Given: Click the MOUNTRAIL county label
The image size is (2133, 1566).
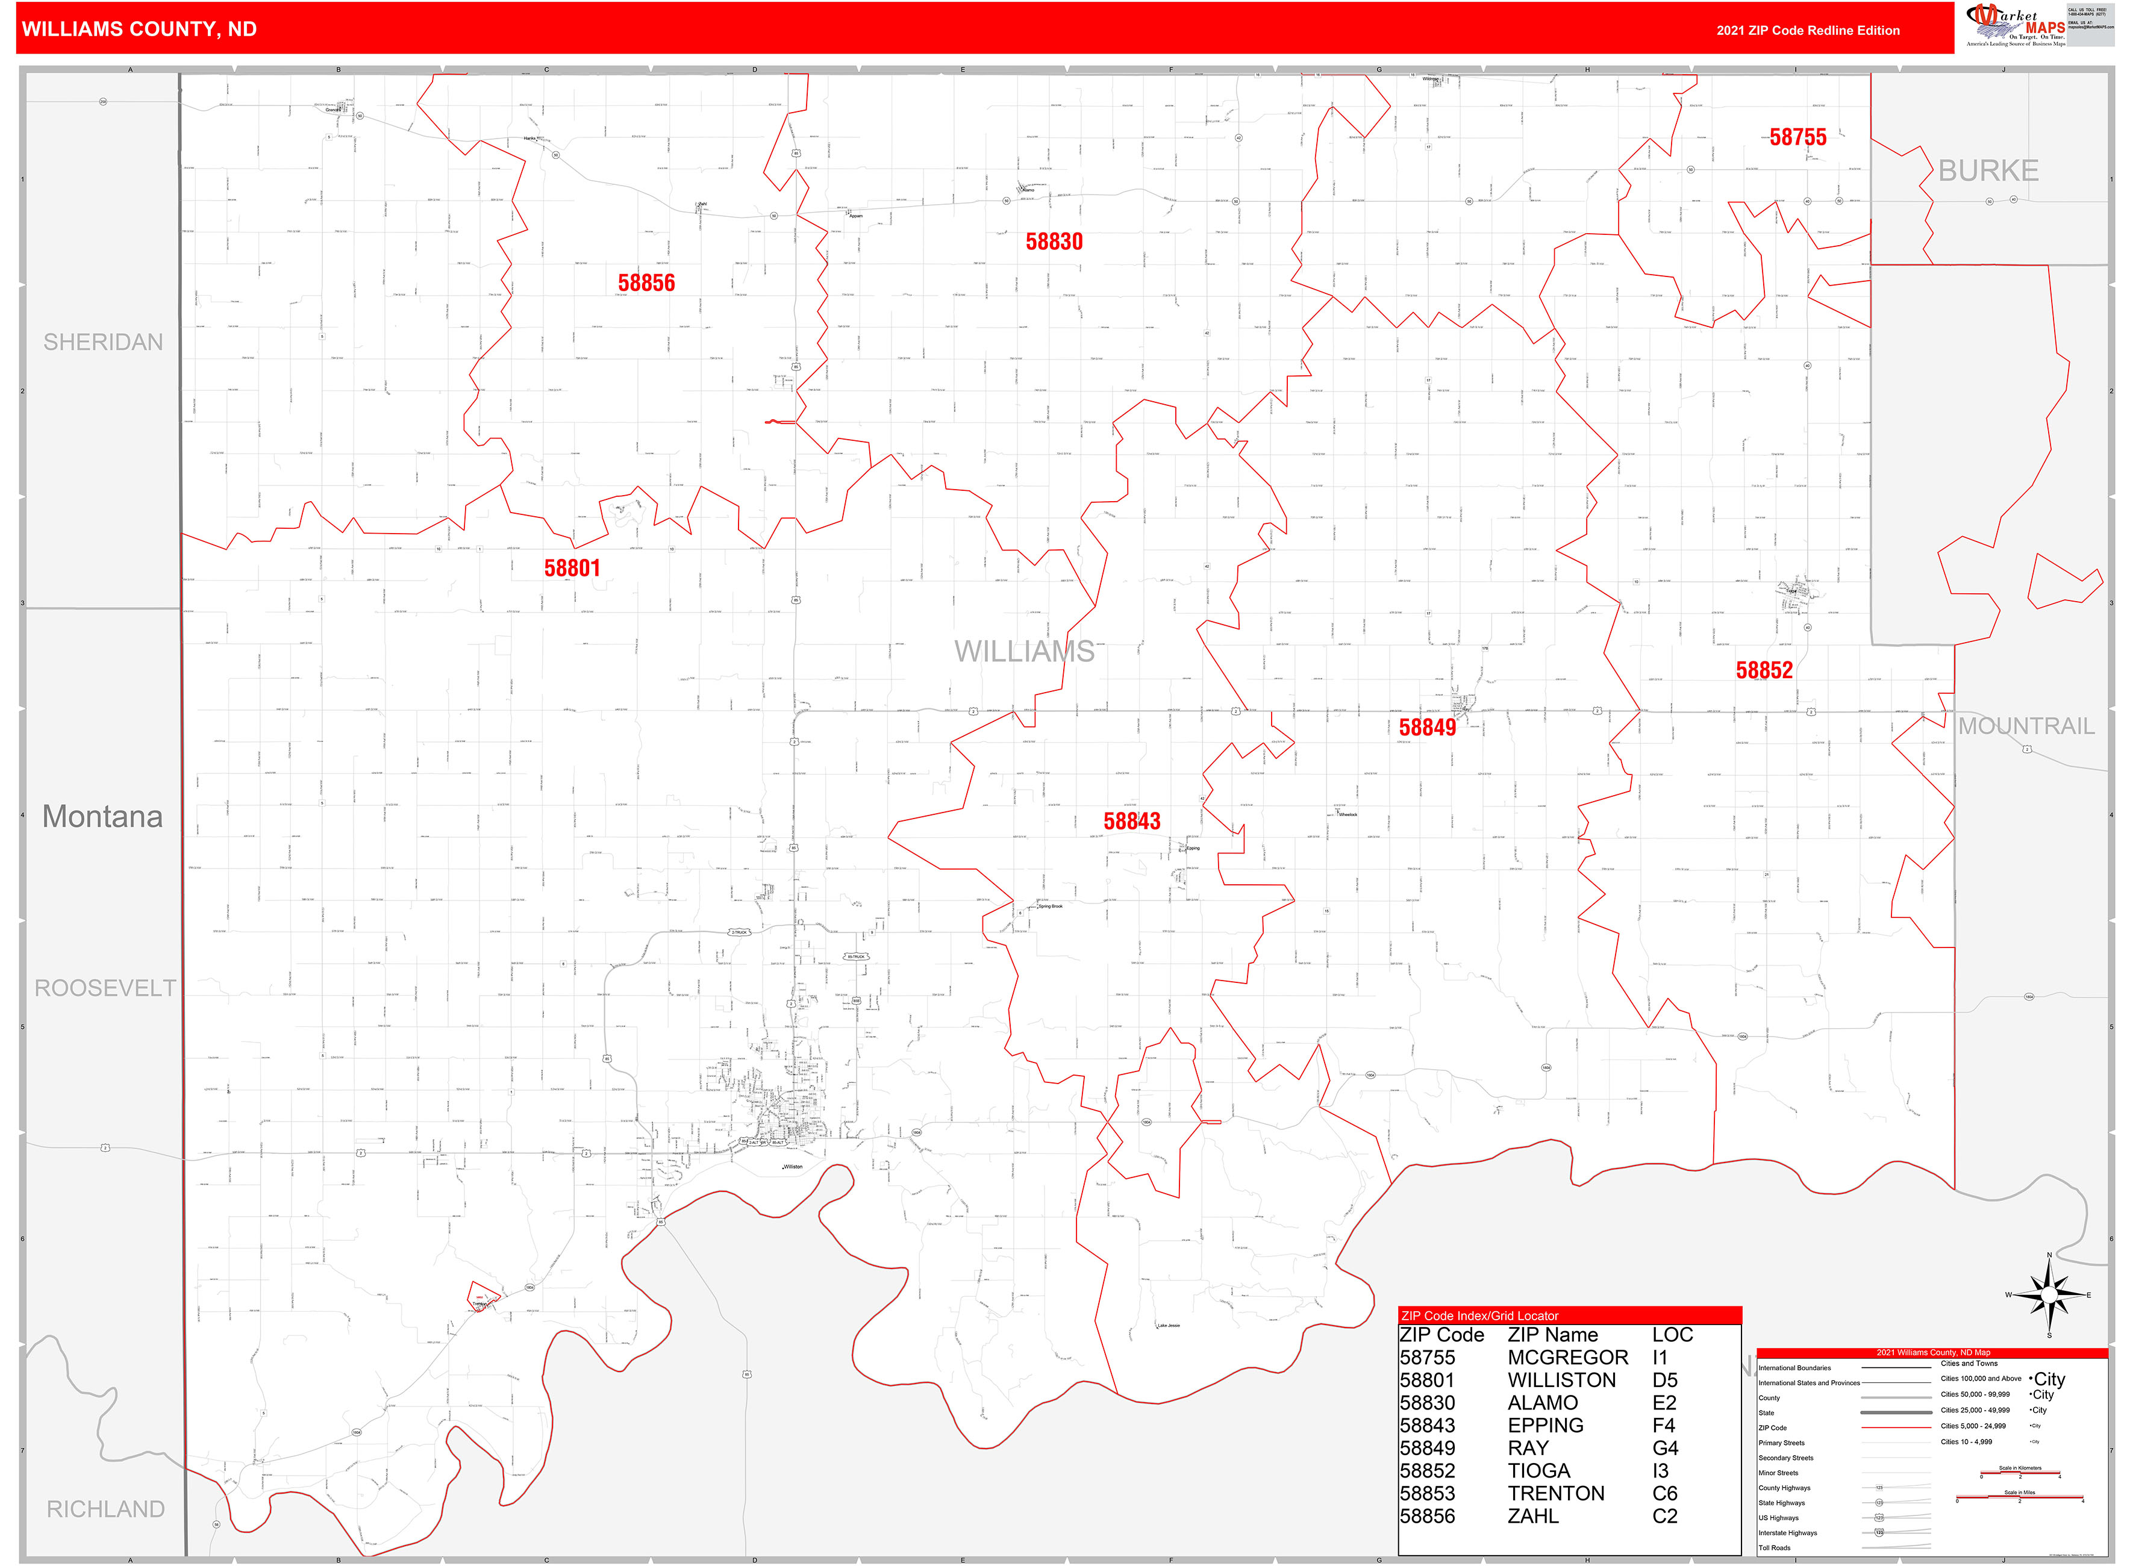Looking at the screenshot, I should coord(2026,726).
